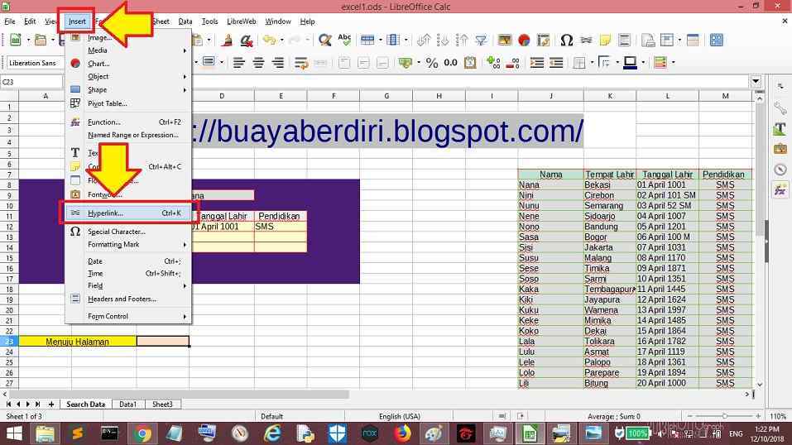This screenshot has width=792, height=445.
Task: Jump to the first sheet arrow
Action: click(8, 404)
